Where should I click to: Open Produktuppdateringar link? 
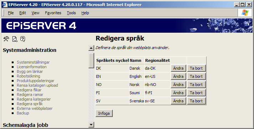[35, 81]
